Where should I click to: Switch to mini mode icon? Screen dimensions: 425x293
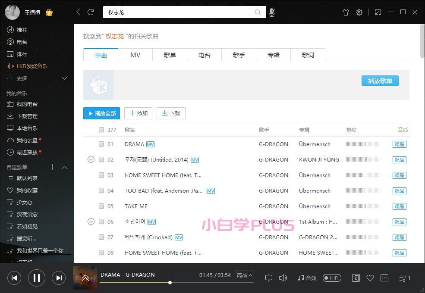coord(378,12)
